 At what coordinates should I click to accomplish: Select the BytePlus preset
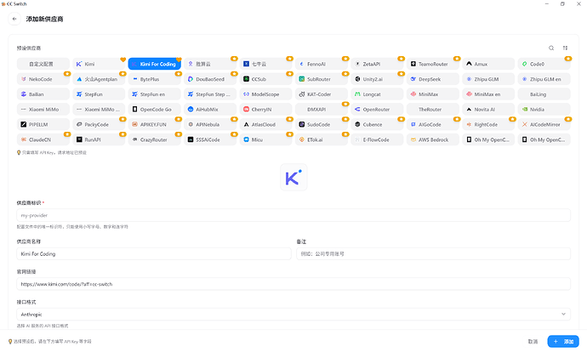pos(154,79)
